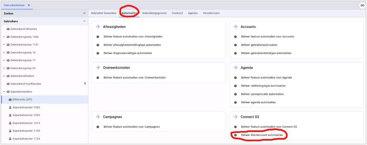Screen dimensions: 367x145
Task: Click gear icon beside klantaccount autorisaties
Action: (x=235, y=135)
